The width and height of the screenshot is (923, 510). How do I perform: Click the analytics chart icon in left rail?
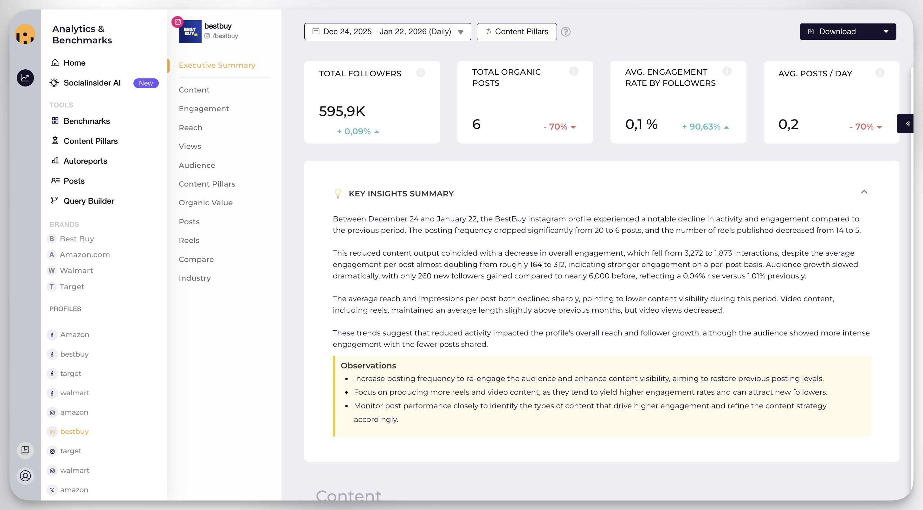pyautogui.click(x=25, y=78)
